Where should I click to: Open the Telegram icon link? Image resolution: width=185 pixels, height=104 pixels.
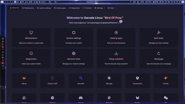tap(52, 98)
